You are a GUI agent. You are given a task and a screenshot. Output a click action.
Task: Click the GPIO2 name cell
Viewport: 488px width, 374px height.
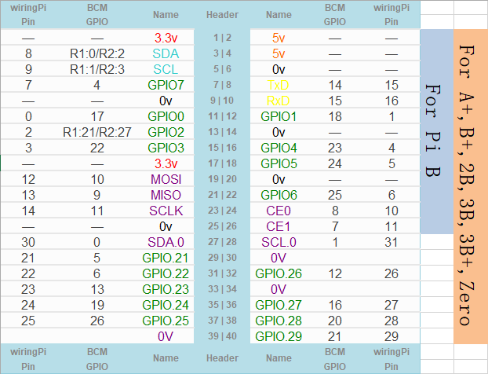(x=166, y=132)
